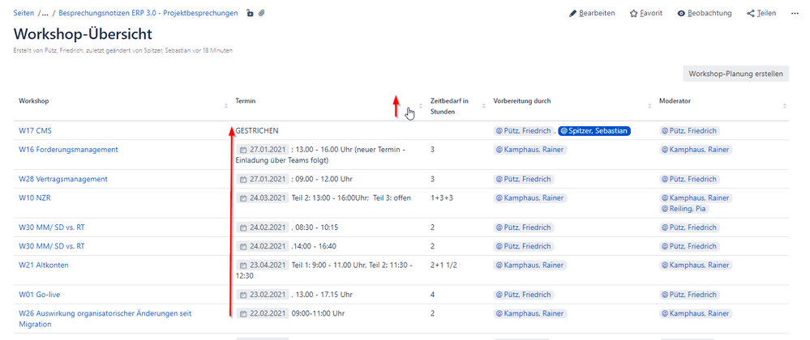Sort by Moderator column arrows

(785, 106)
